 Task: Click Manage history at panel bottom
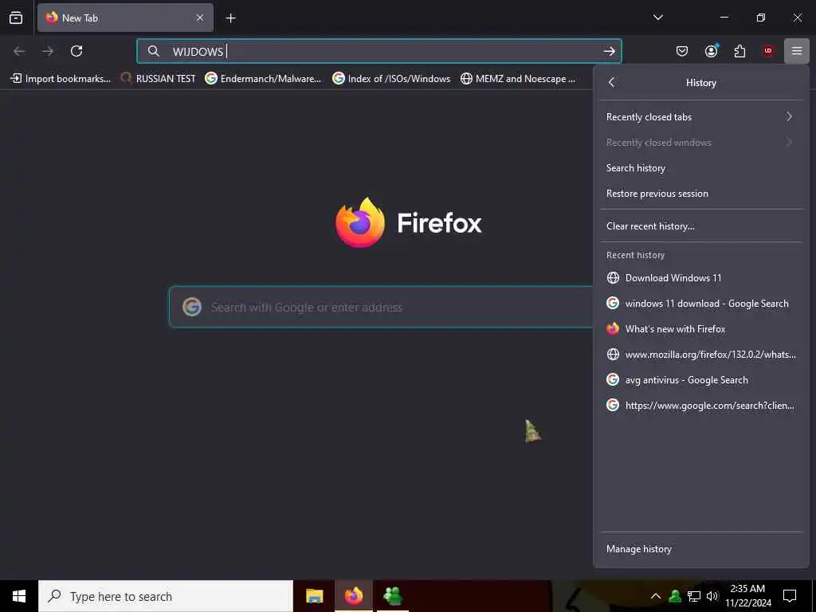pos(701,549)
